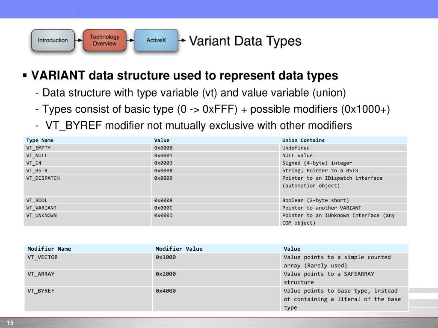
Task: Click the Boolean (2-byte short) cell
Action: pos(343,200)
